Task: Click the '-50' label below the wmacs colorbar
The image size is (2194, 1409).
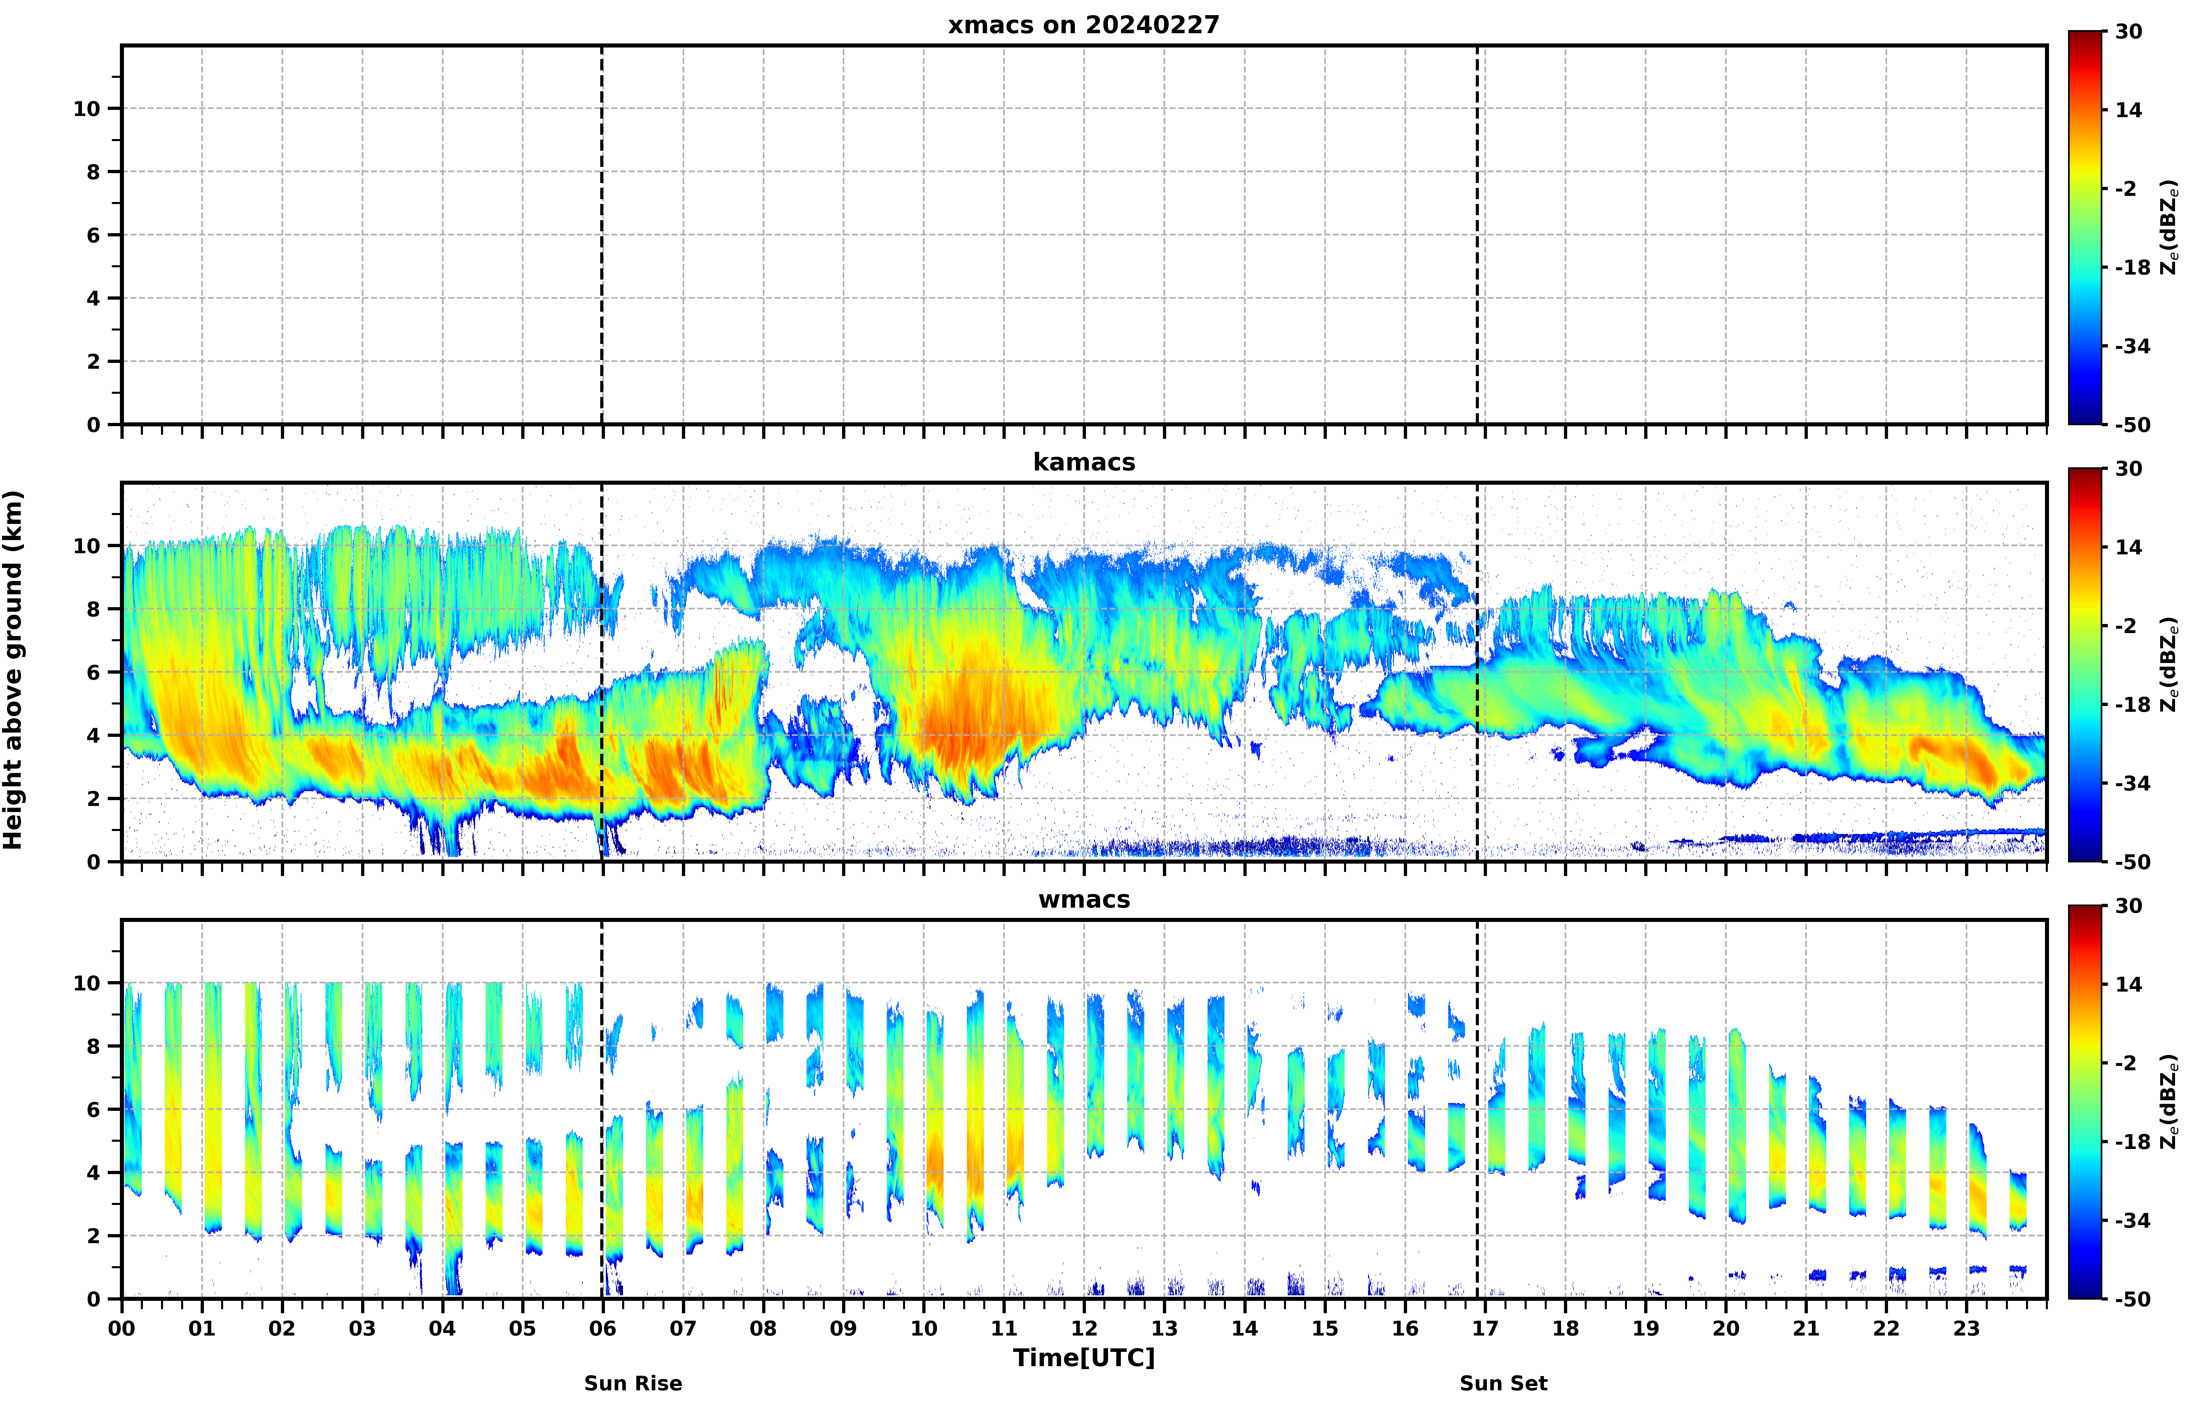Action: click(2133, 1299)
